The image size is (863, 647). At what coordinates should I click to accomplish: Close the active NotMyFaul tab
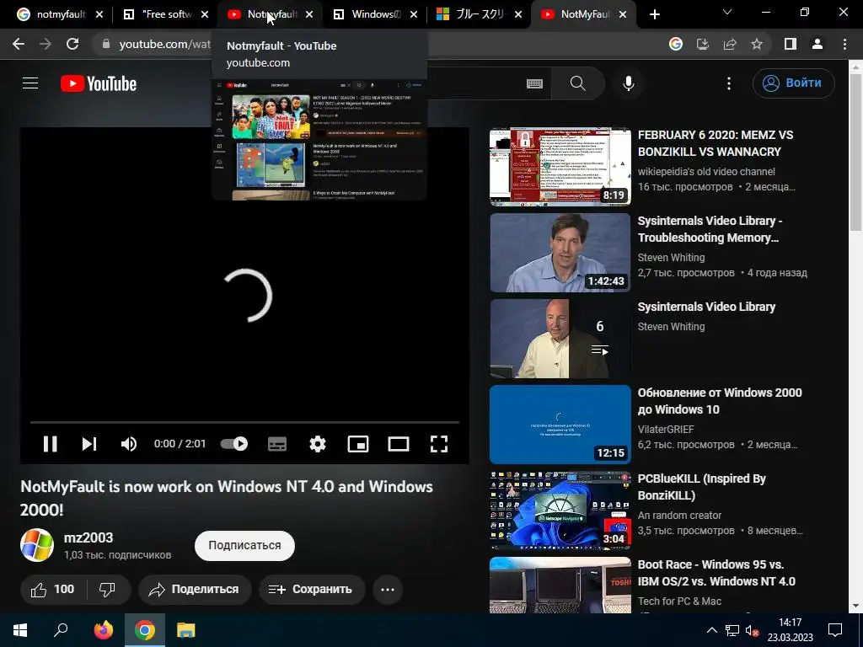(x=623, y=14)
